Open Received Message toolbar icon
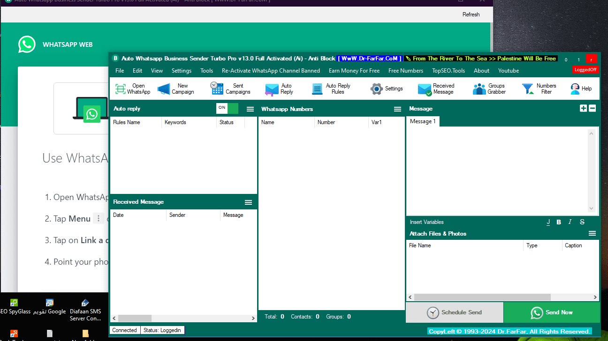608x341 pixels. coord(425,89)
